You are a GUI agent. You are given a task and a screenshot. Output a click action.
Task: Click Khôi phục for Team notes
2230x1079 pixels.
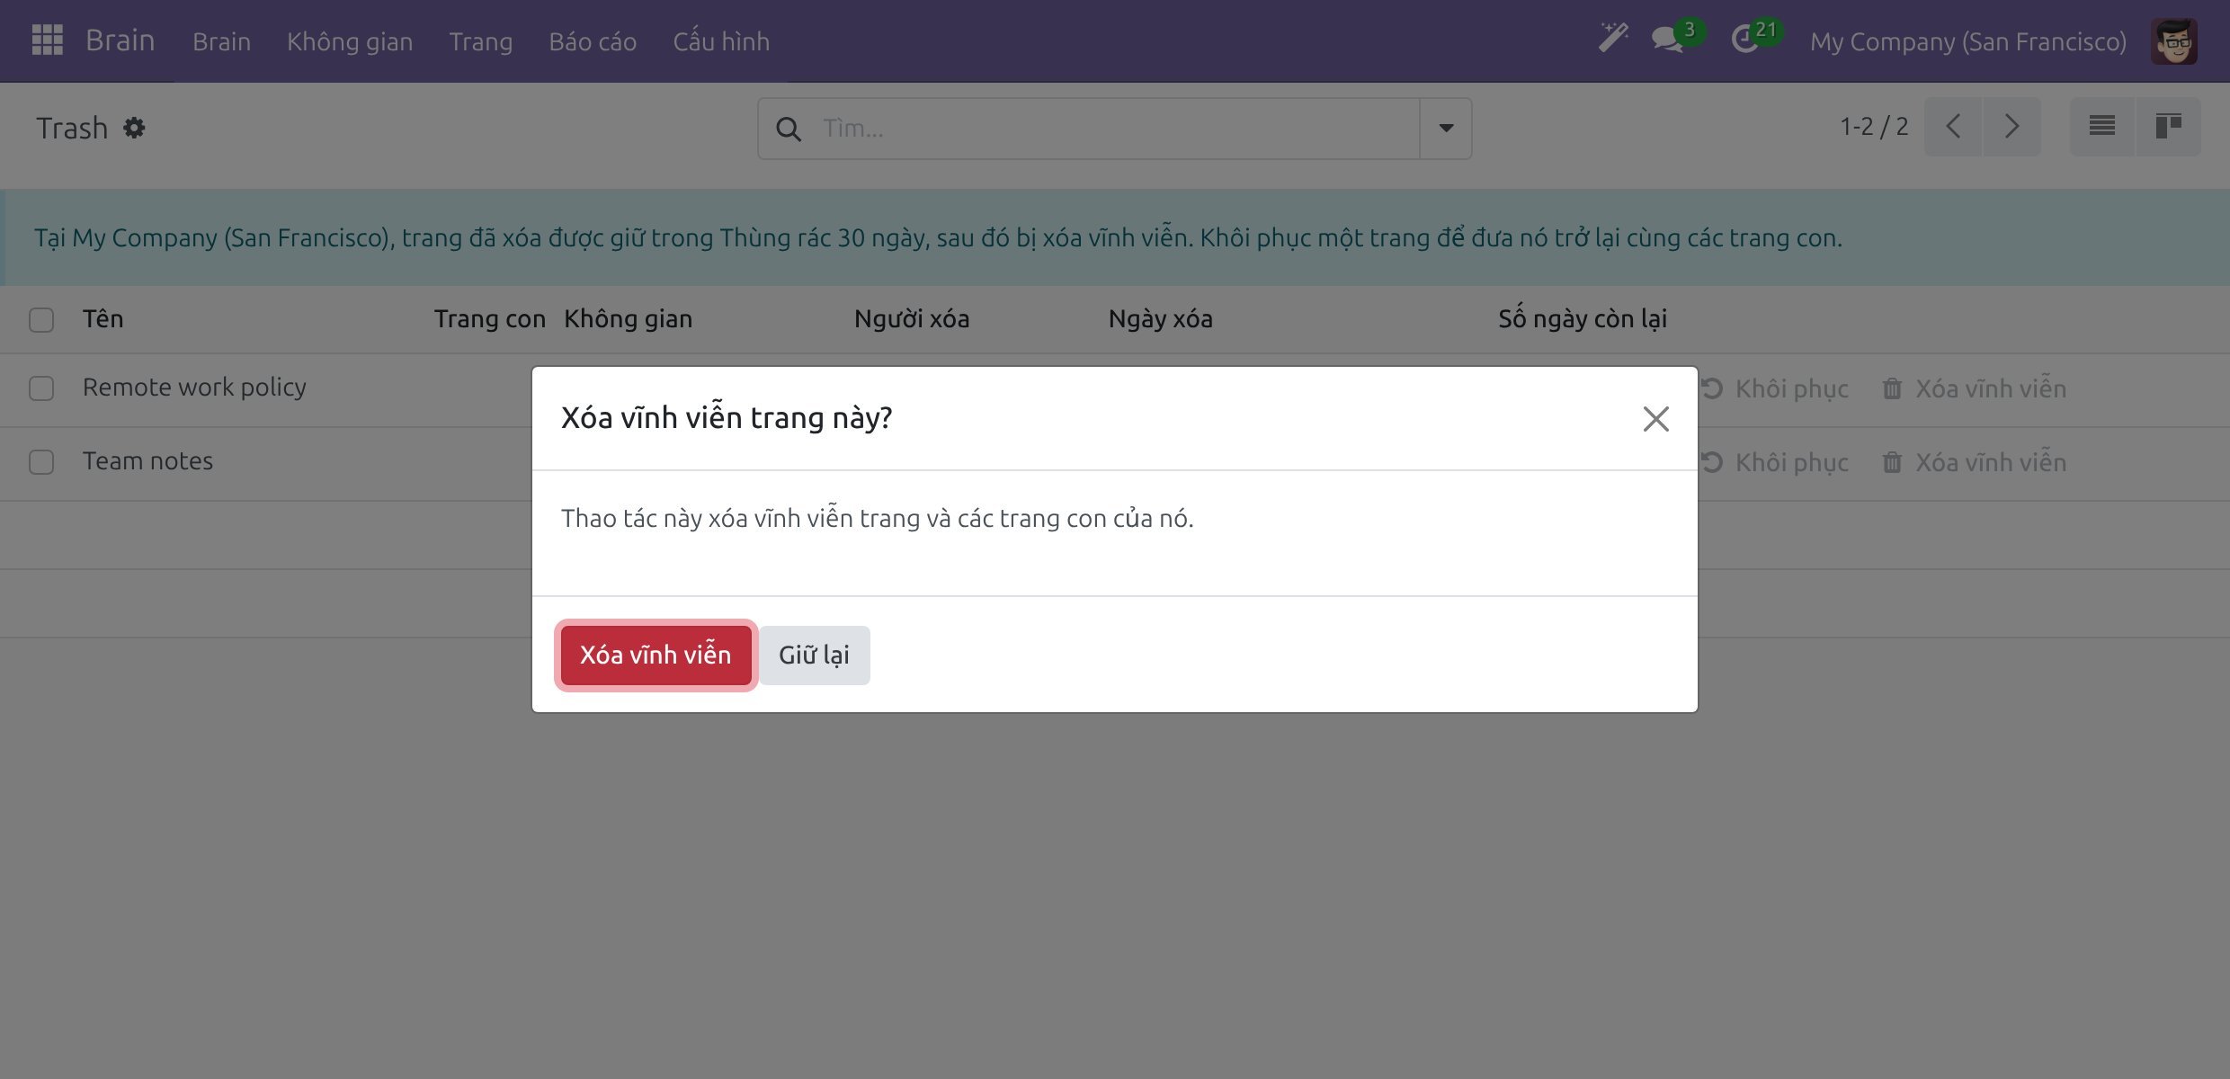1775,462
